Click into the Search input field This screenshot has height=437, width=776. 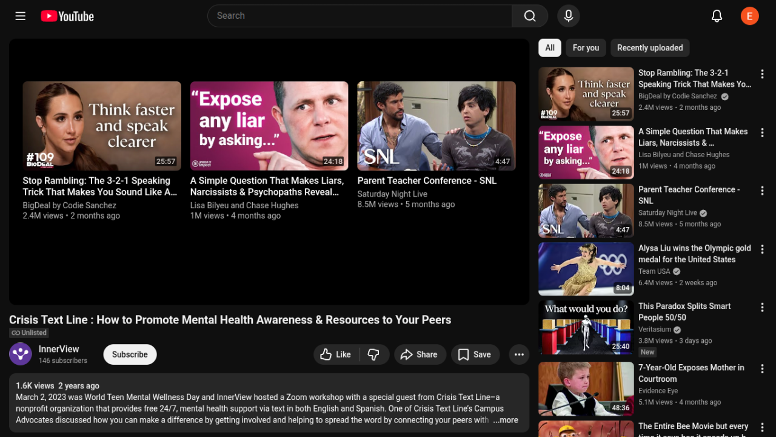[x=360, y=16]
